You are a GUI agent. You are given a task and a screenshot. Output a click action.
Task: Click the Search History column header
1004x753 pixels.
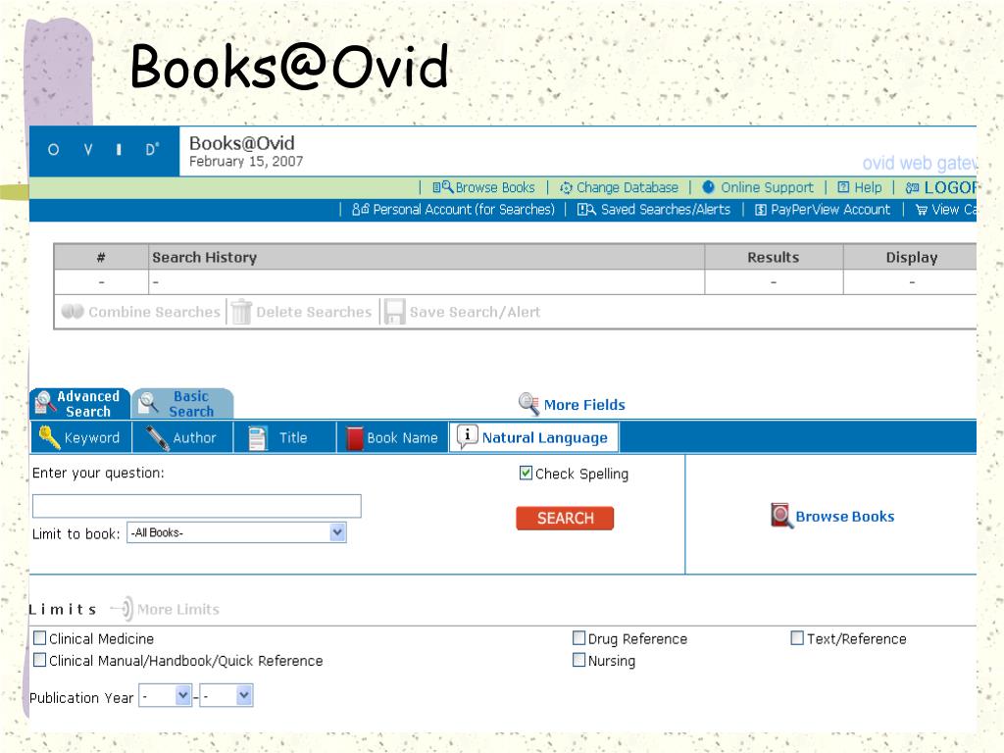click(x=427, y=257)
